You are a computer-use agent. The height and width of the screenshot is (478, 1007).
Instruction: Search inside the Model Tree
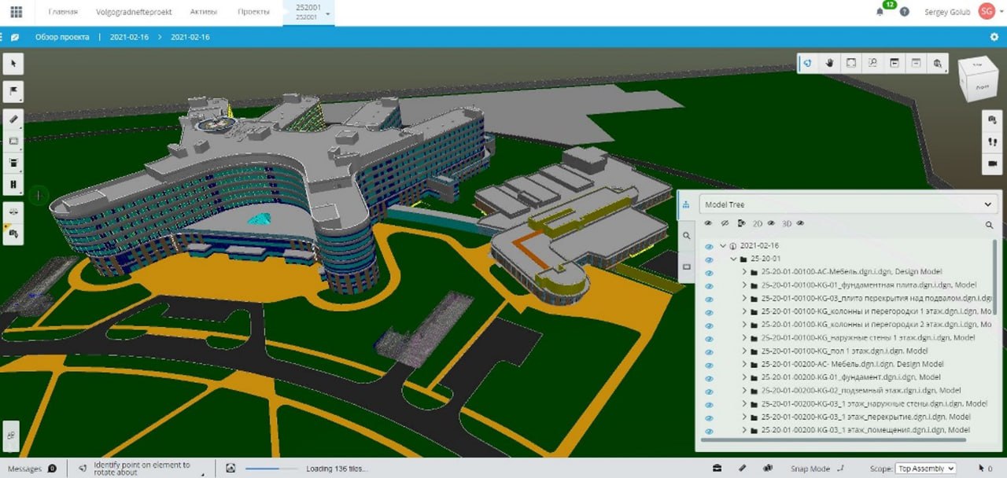coord(989,224)
